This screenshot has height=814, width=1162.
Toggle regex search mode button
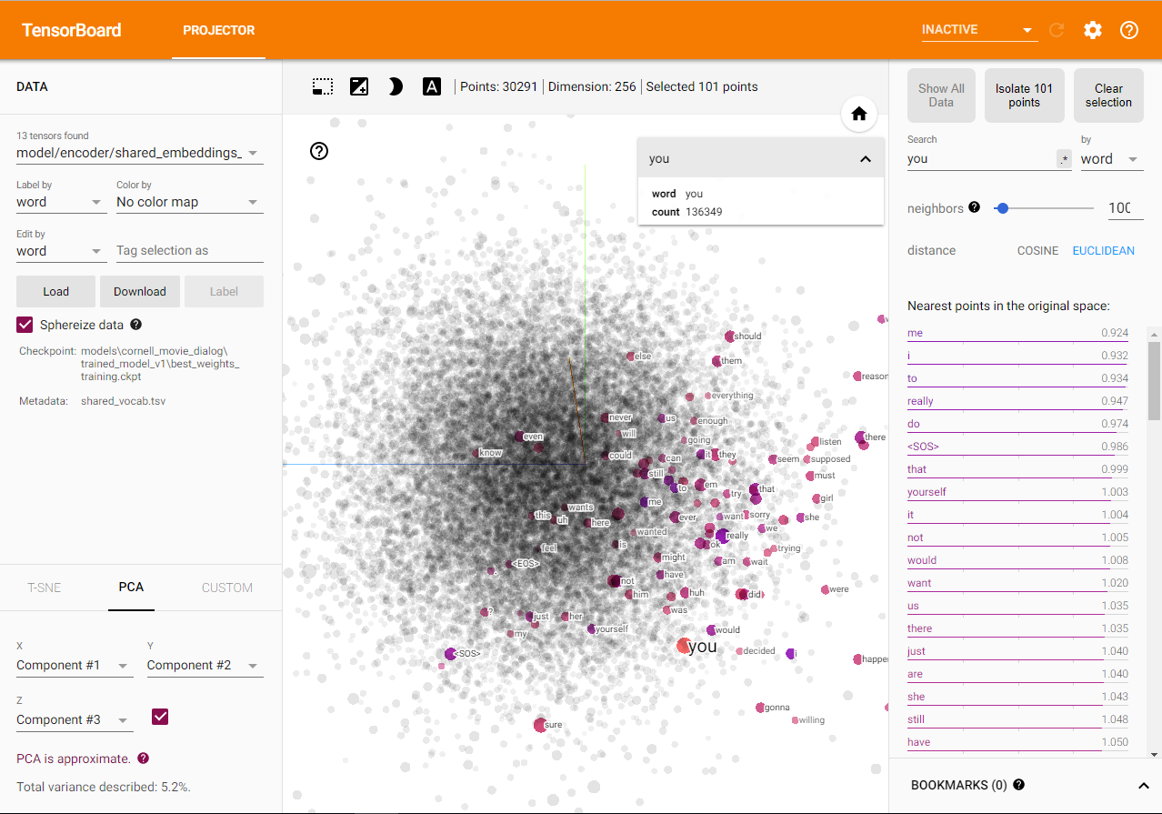pyautogui.click(x=1064, y=159)
